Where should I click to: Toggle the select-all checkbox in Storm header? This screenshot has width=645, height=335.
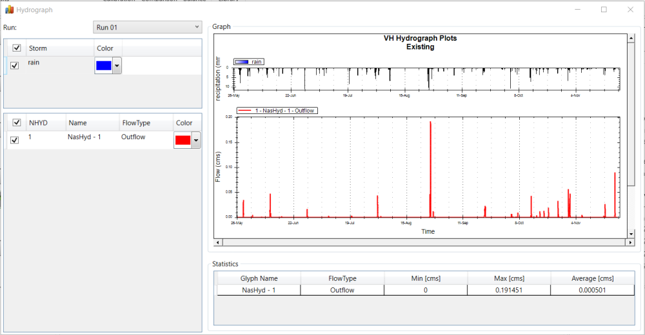16,48
